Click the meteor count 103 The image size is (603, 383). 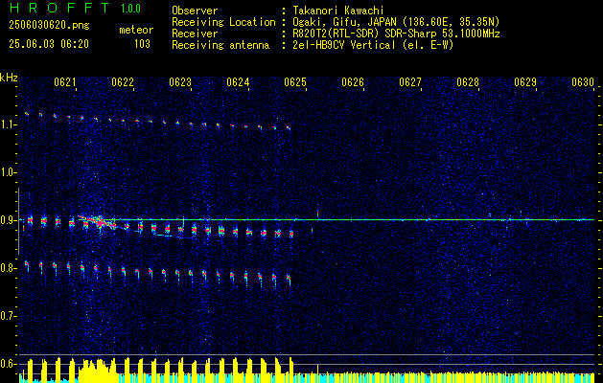tap(142, 44)
